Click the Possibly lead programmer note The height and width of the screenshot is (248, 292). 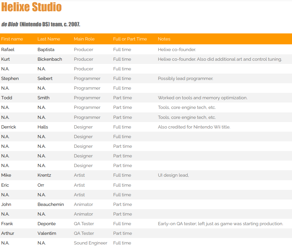click(185, 79)
